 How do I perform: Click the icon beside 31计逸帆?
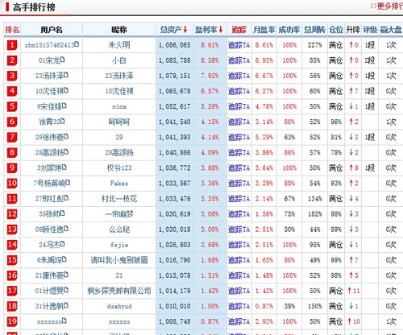(66, 305)
